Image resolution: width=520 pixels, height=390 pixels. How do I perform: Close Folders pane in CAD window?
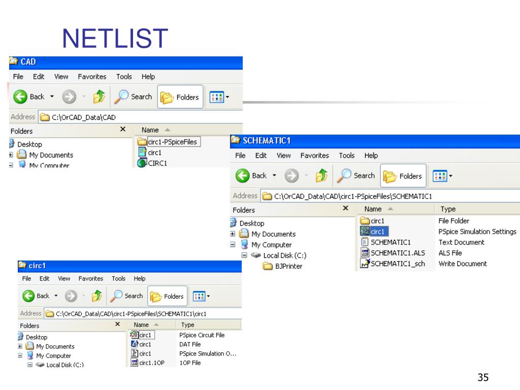[x=123, y=129]
